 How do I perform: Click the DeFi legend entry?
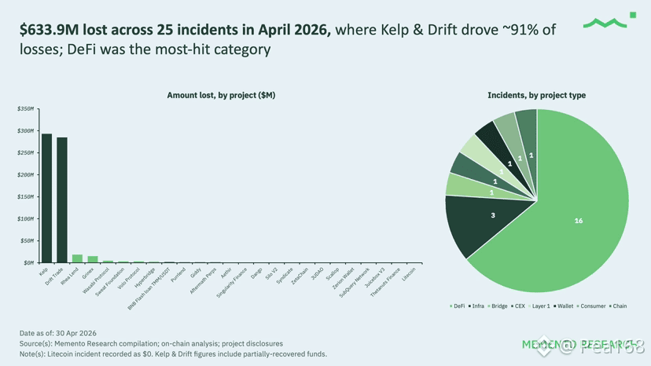[457, 306]
